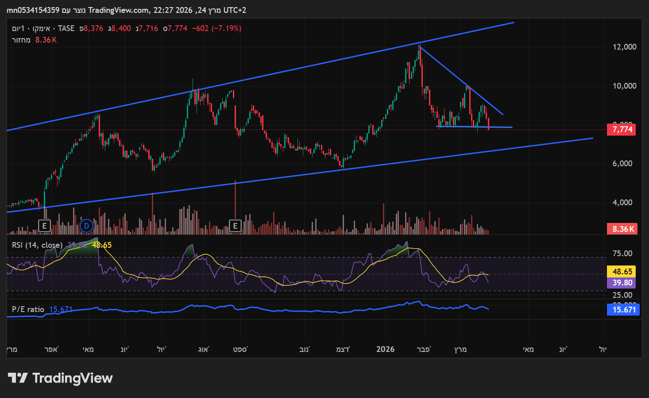
Task: Click the low value 7,716 in legend
Action: click(x=148, y=28)
